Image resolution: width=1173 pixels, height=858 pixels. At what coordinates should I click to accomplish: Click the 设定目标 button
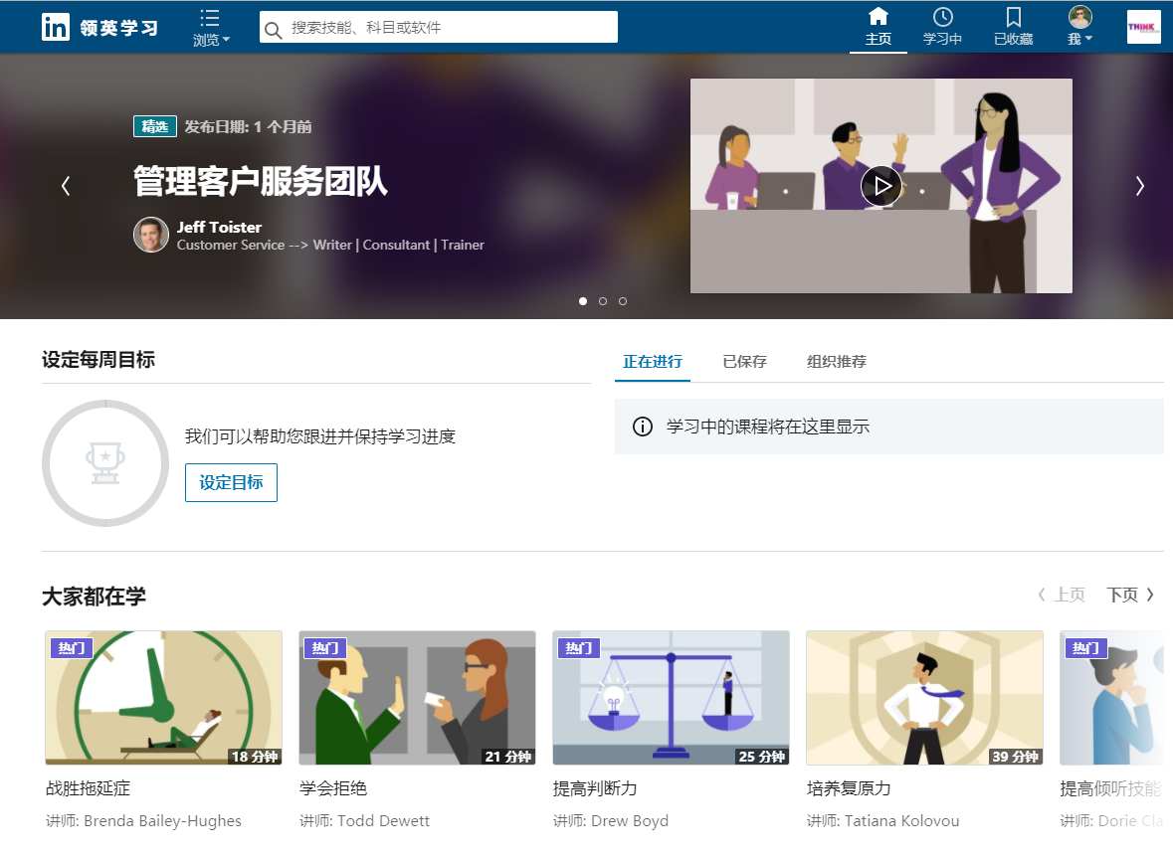click(x=231, y=482)
